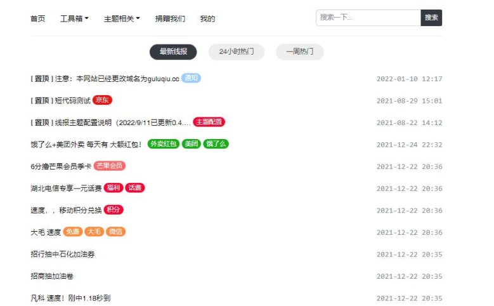Image resolution: width=494 pixels, height=306 pixels.
Task: Select the 最新线报 tab
Action: click(173, 51)
